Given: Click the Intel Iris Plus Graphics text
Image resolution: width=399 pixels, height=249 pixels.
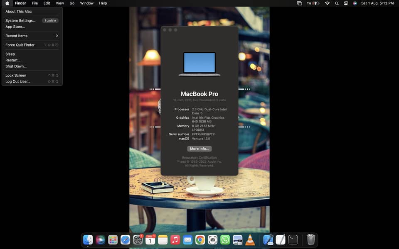Looking at the screenshot, I should [208, 120].
